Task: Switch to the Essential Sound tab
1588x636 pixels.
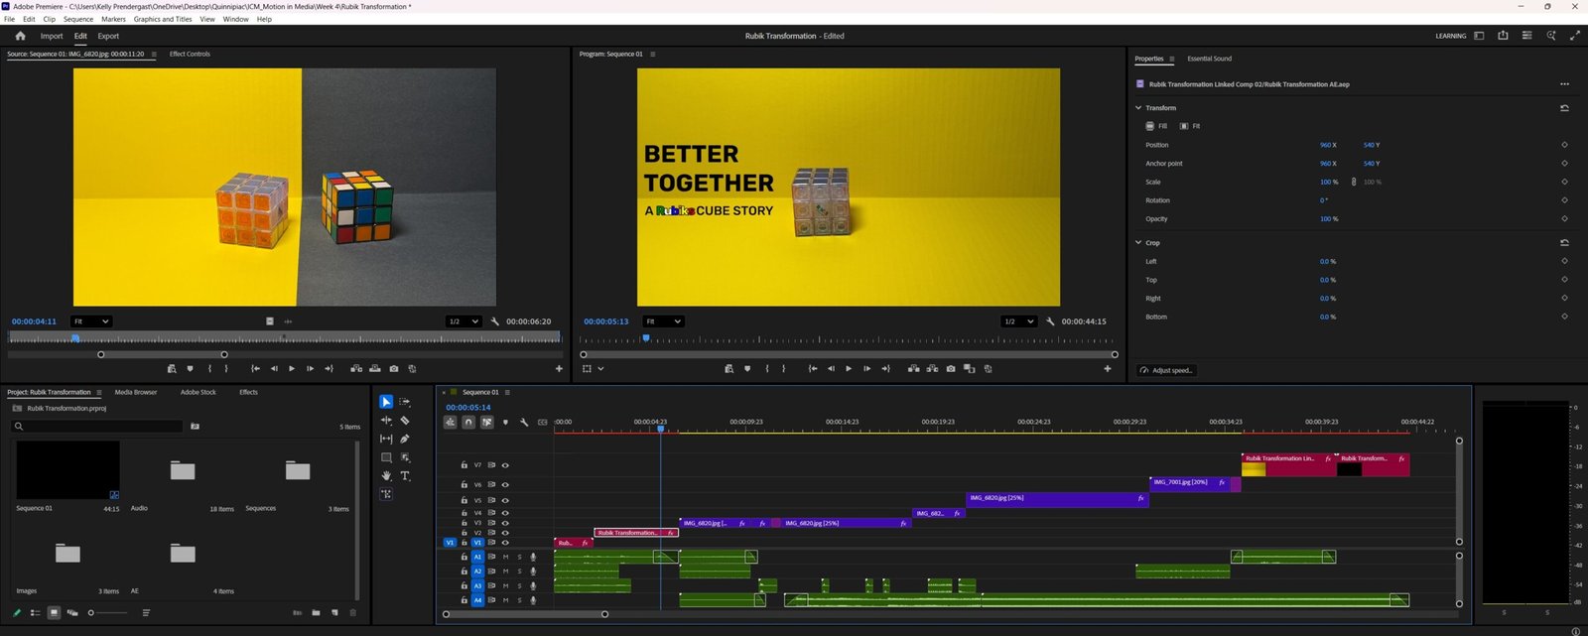Action: [x=1209, y=59]
